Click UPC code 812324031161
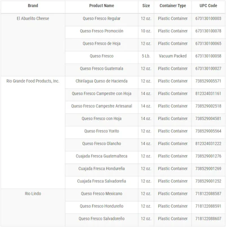Image resolution: width=226 pixels, height=227 pixels. click(x=208, y=93)
